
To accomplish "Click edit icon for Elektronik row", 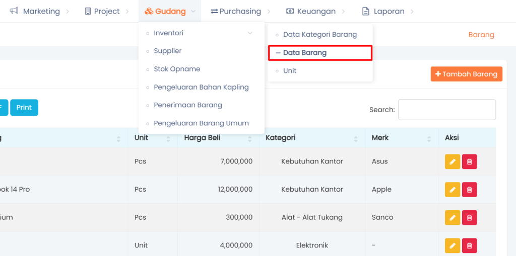I will [453, 245].
